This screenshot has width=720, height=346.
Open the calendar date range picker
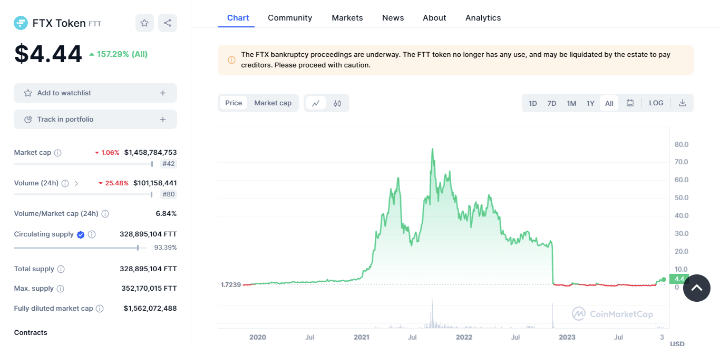[x=630, y=103]
